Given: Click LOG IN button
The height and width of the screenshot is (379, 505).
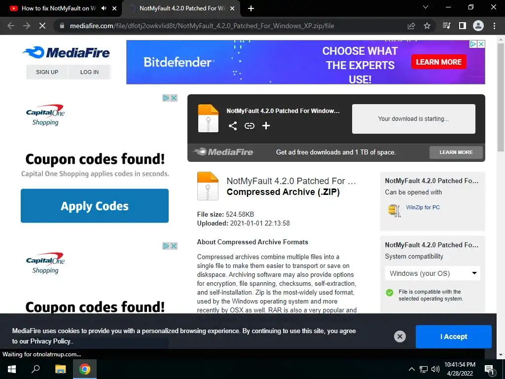Looking at the screenshot, I should coord(90,72).
